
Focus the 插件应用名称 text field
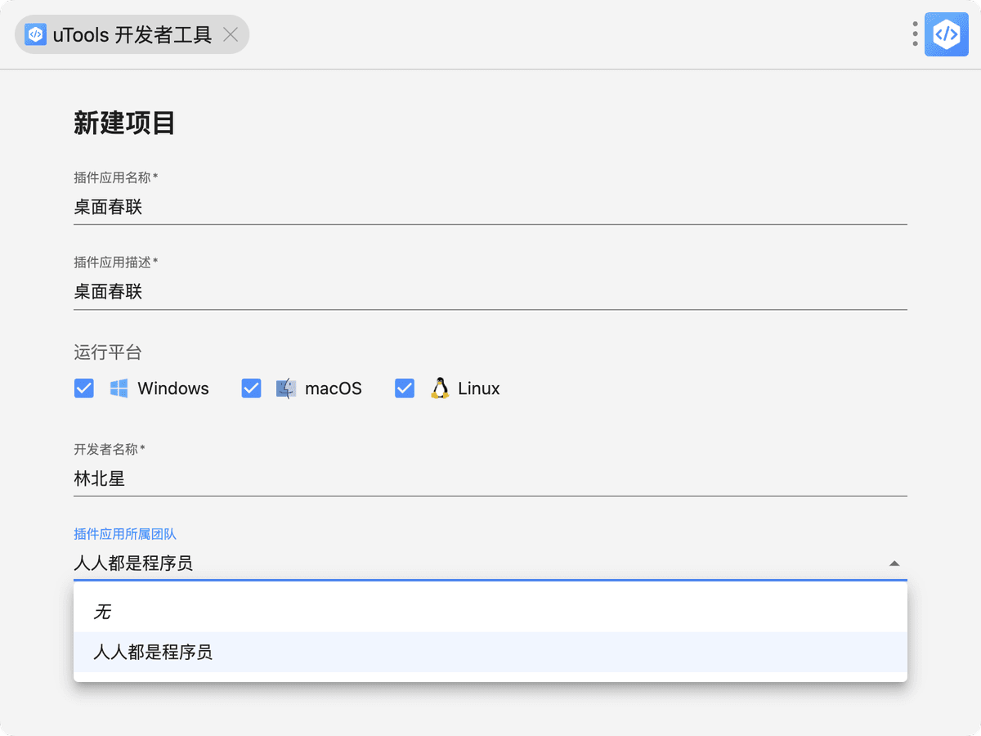pos(490,208)
